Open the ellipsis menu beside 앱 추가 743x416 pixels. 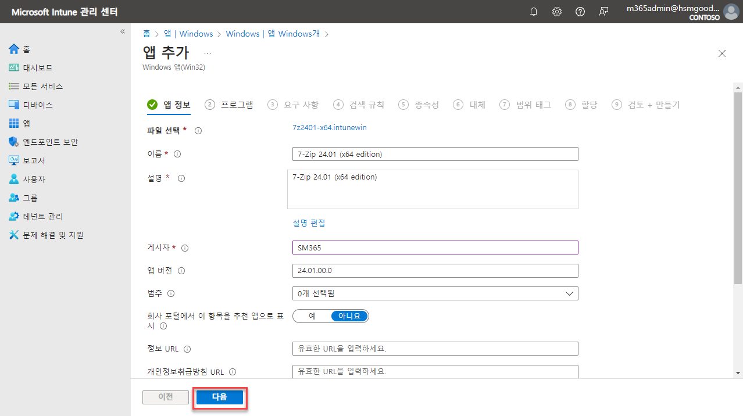(x=207, y=53)
